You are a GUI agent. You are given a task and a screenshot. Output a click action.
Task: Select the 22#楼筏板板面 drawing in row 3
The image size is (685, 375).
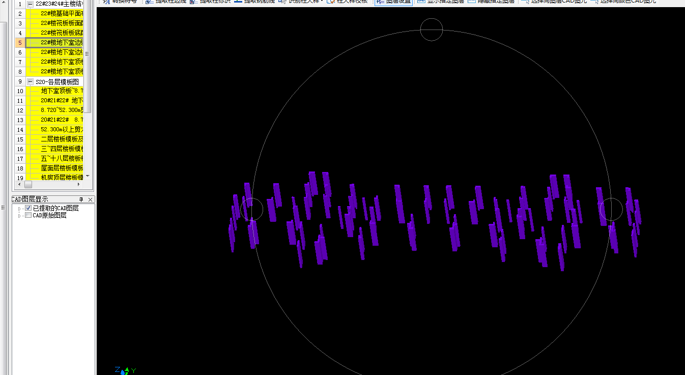click(x=54, y=23)
